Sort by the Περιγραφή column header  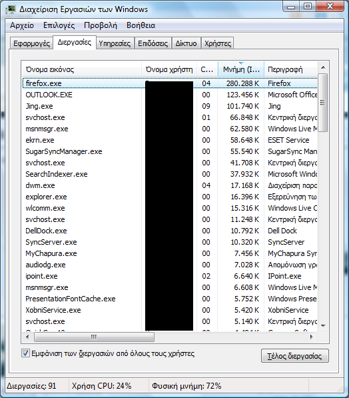(x=290, y=69)
